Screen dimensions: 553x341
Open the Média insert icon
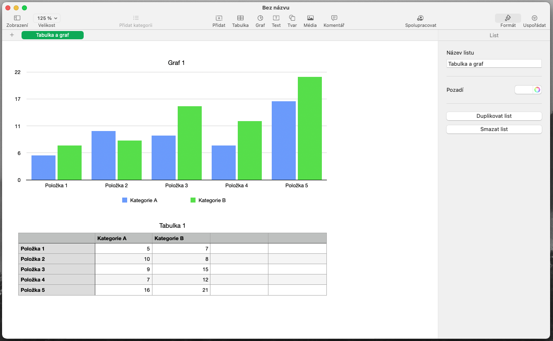(x=310, y=18)
